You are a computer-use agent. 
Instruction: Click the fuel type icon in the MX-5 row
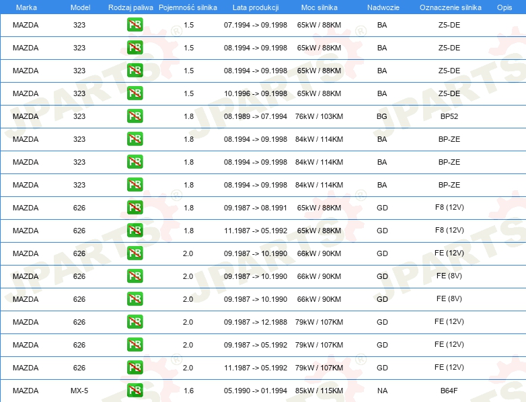[135, 391]
